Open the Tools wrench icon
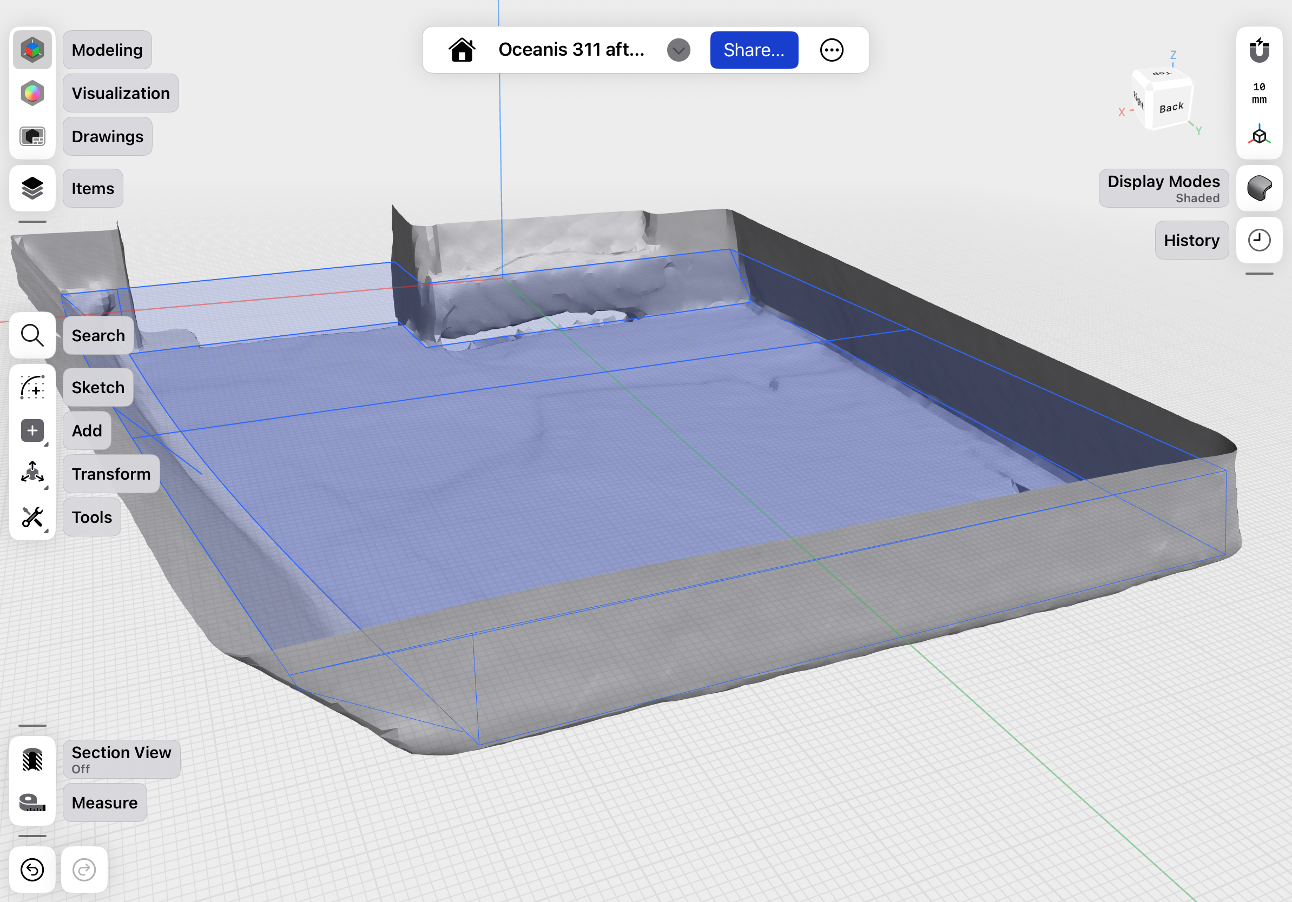This screenshot has height=902, width=1292. (x=32, y=517)
